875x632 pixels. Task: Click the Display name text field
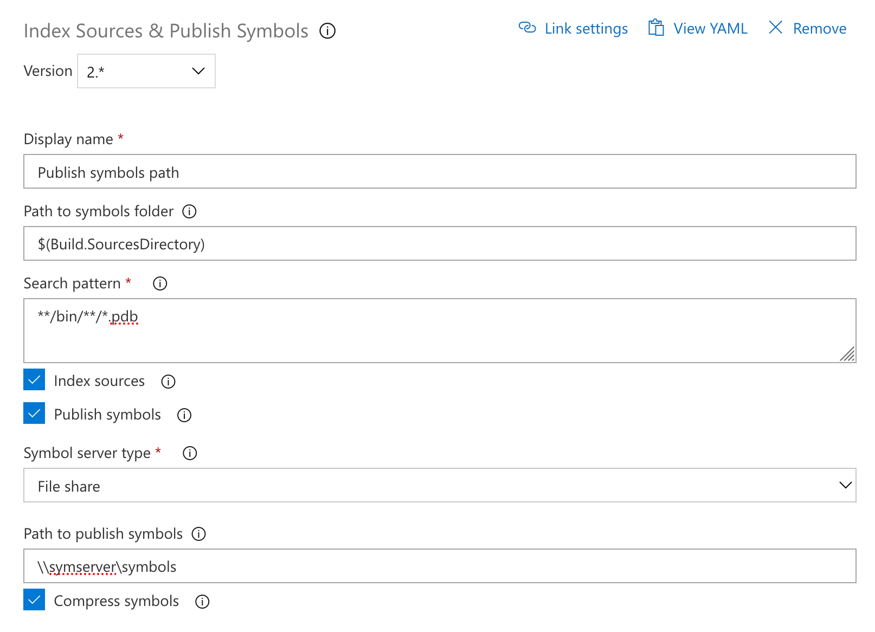point(439,172)
